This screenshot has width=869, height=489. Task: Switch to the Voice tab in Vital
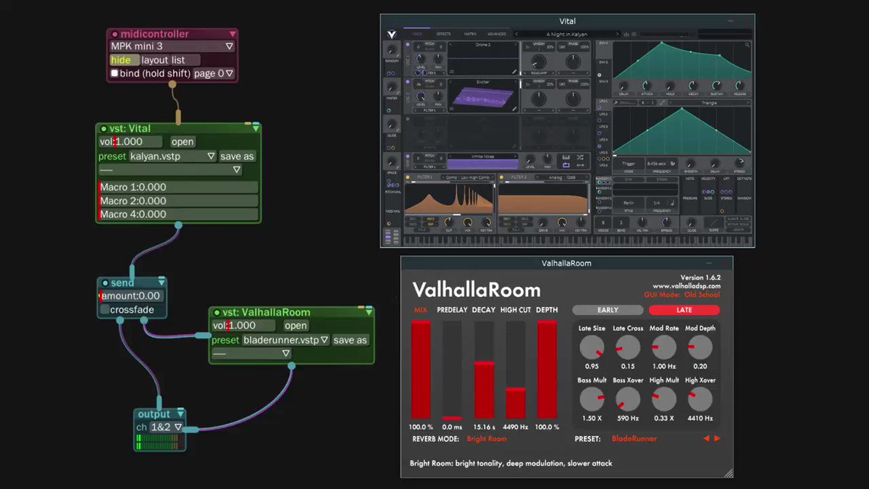417,34
